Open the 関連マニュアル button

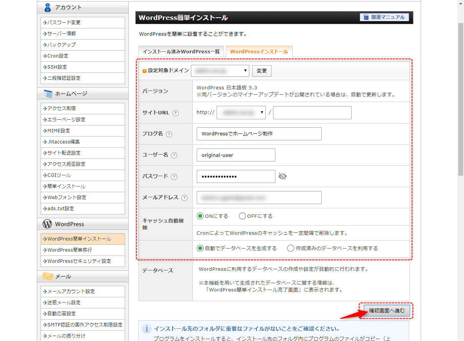tap(385, 17)
